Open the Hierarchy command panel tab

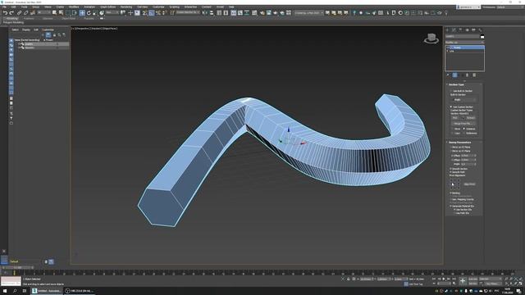coord(460,29)
